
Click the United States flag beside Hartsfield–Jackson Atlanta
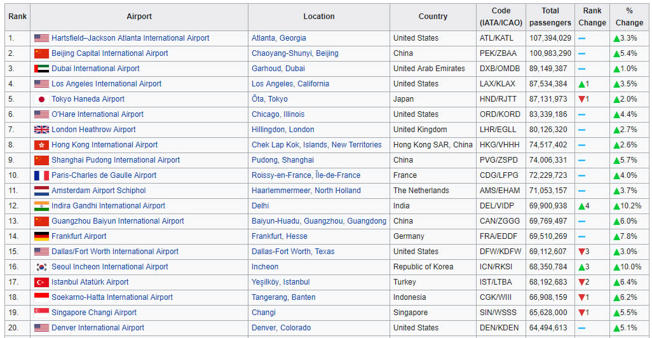(x=41, y=38)
